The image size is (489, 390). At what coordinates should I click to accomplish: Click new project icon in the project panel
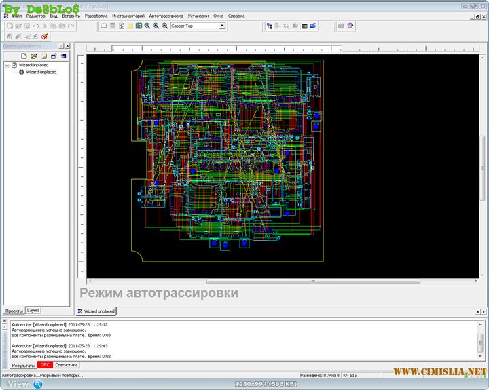tap(24, 56)
